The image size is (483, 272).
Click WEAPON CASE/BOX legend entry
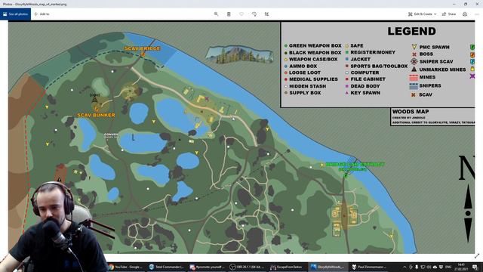[311, 59]
